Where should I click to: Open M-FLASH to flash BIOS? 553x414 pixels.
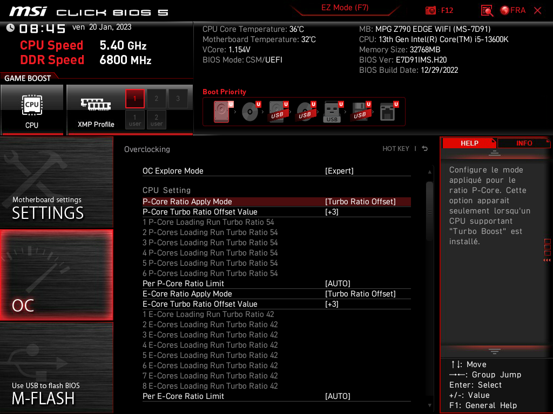click(56, 368)
